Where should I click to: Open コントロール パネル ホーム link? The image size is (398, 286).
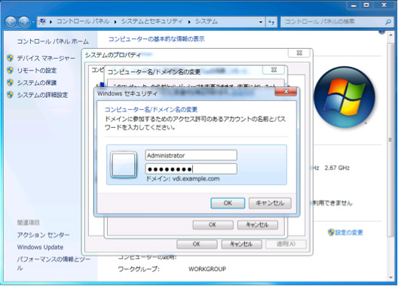click(53, 41)
